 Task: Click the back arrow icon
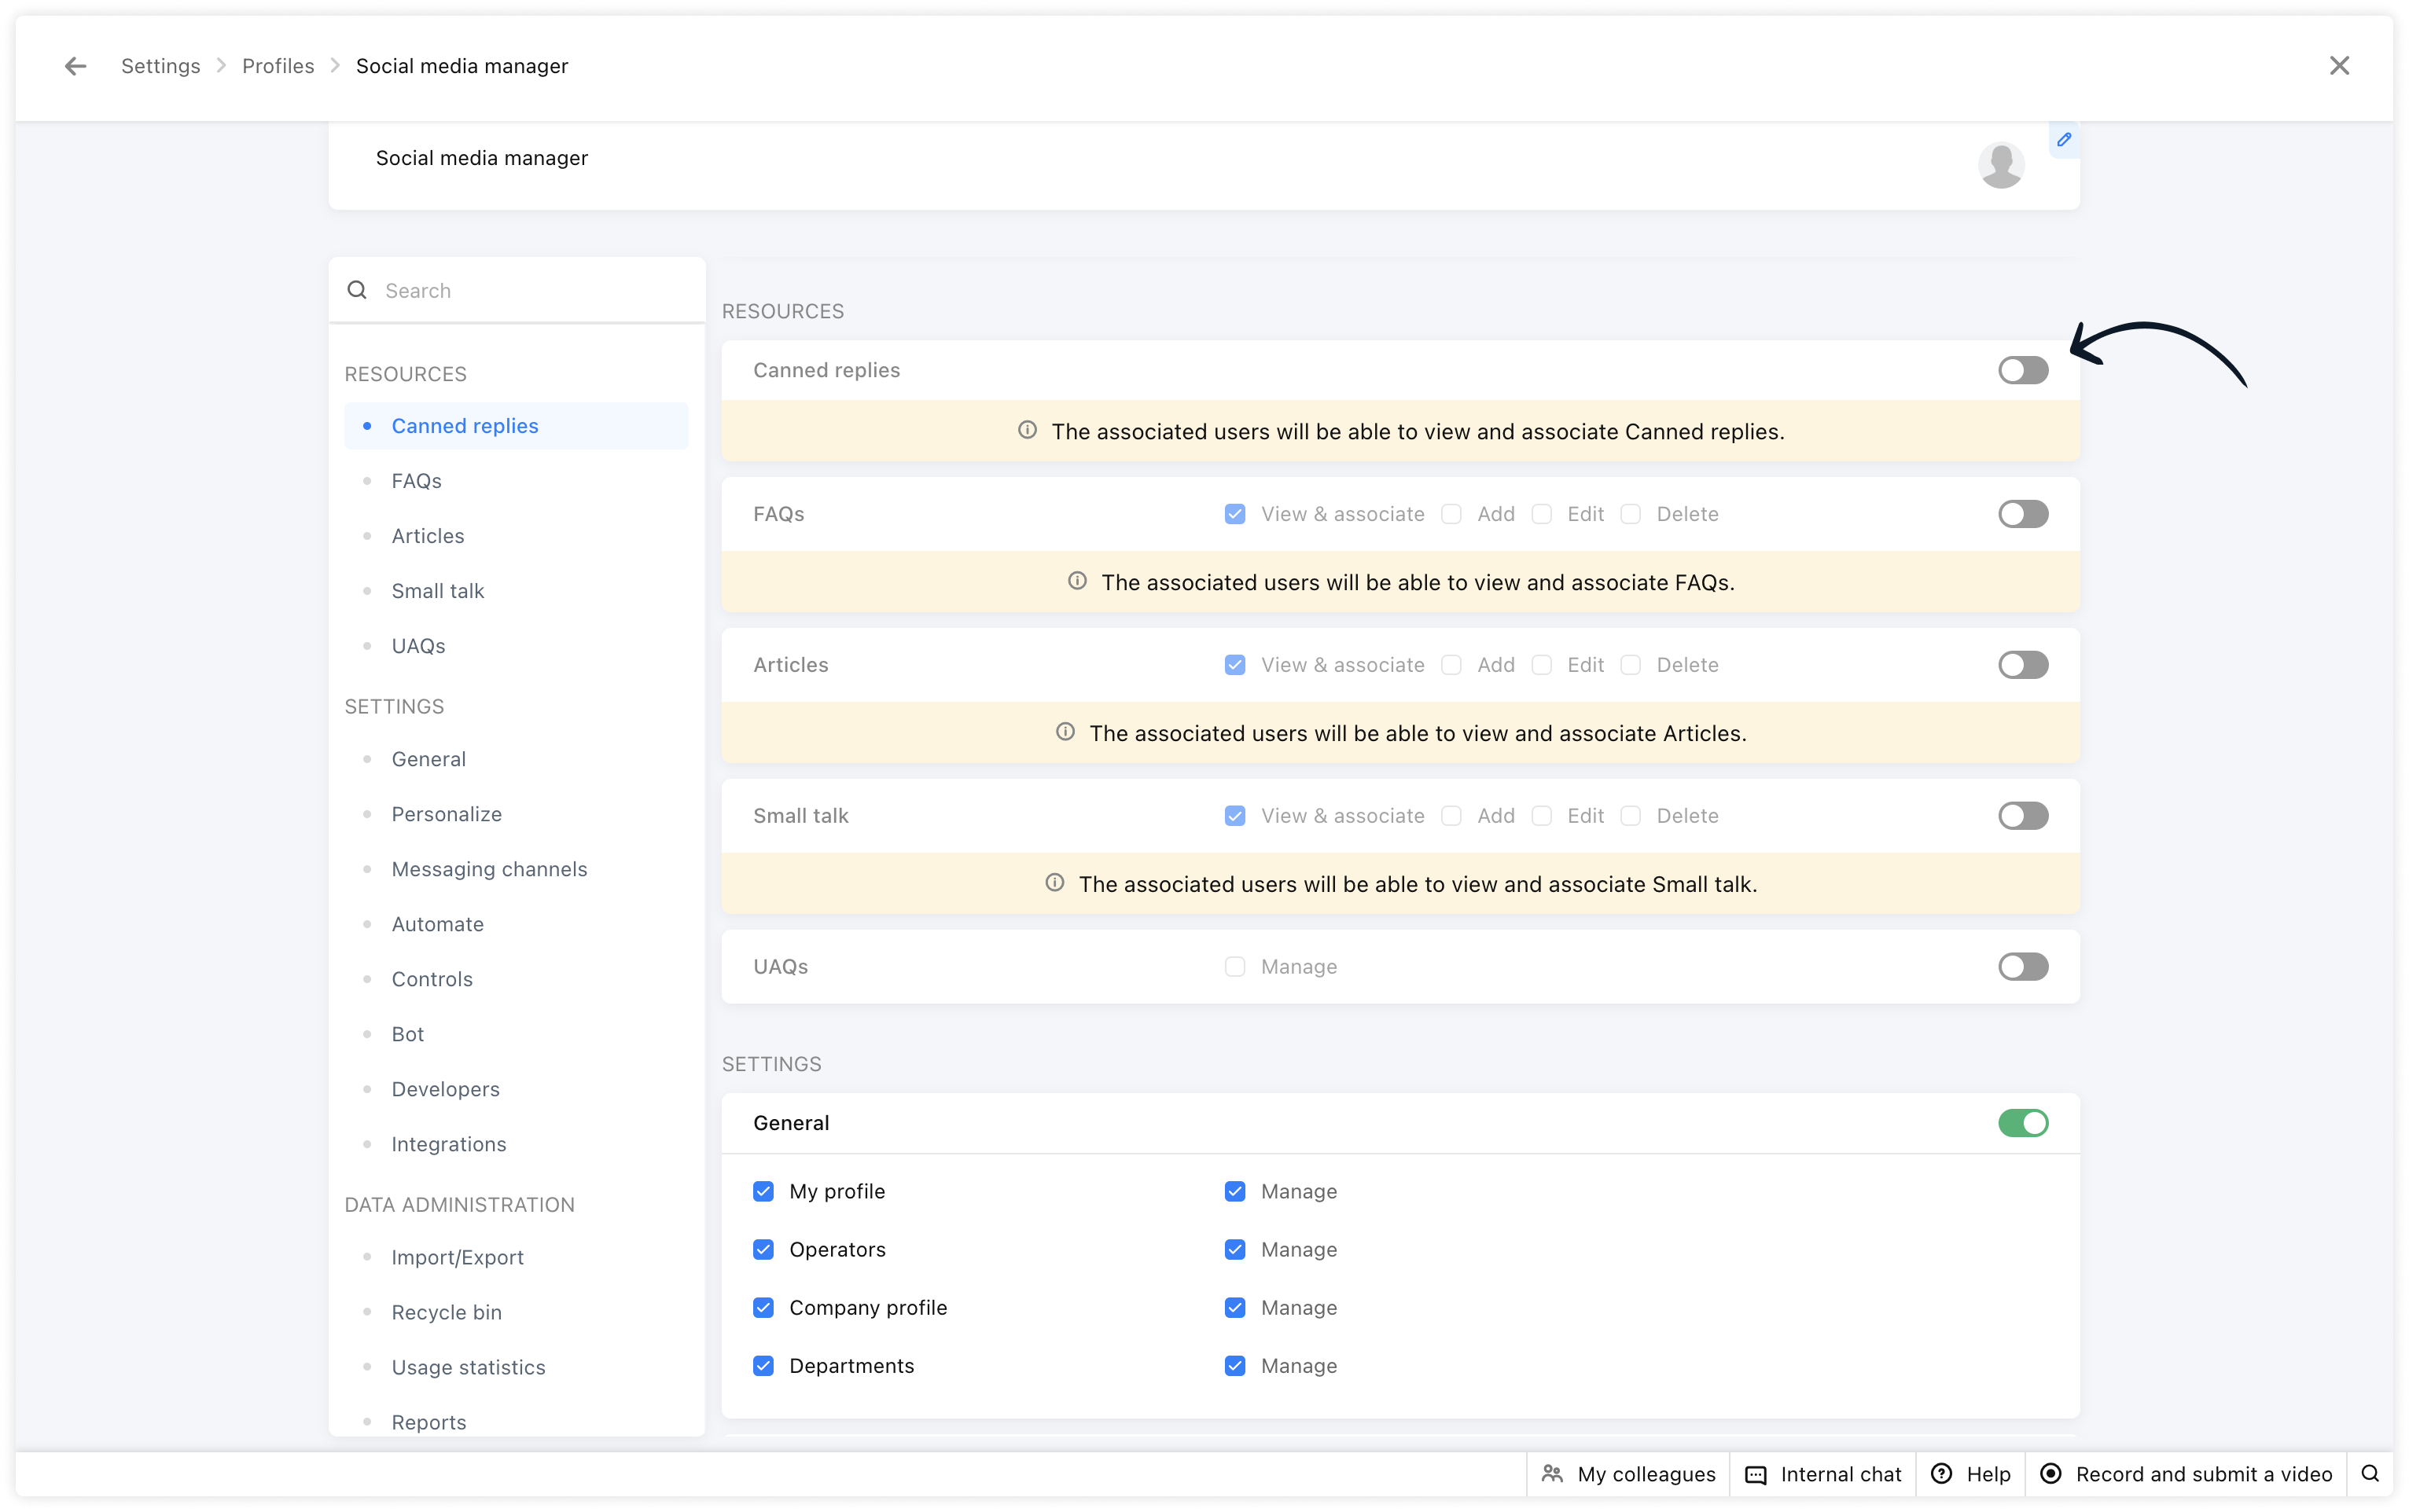point(75,66)
